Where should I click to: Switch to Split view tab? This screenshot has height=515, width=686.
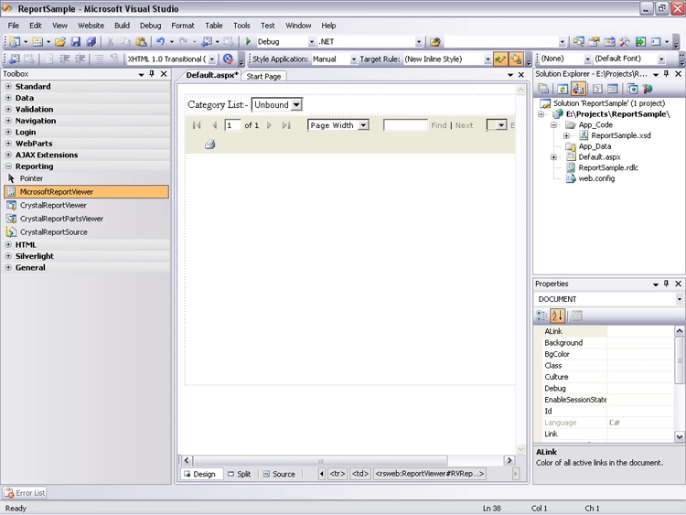[240, 474]
